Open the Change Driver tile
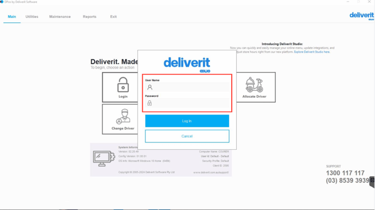The image size is (375, 210). pos(120,119)
